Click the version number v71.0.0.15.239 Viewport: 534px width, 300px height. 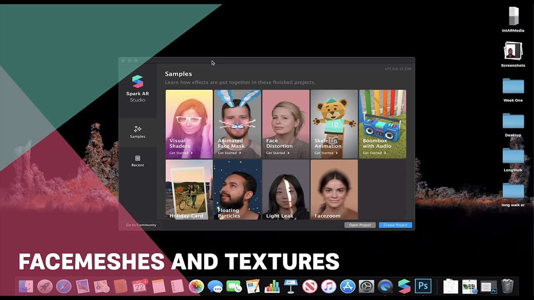(398, 69)
